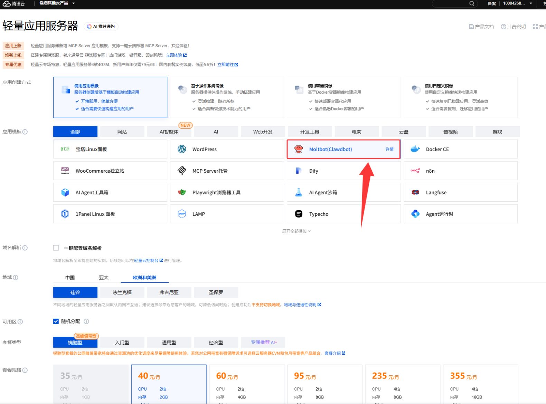Switch to the 游戏 template tab
546x404 pixels.
[x=497, y=132]
